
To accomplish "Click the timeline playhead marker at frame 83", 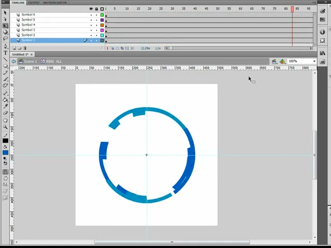I will click(x=292, y=9).
